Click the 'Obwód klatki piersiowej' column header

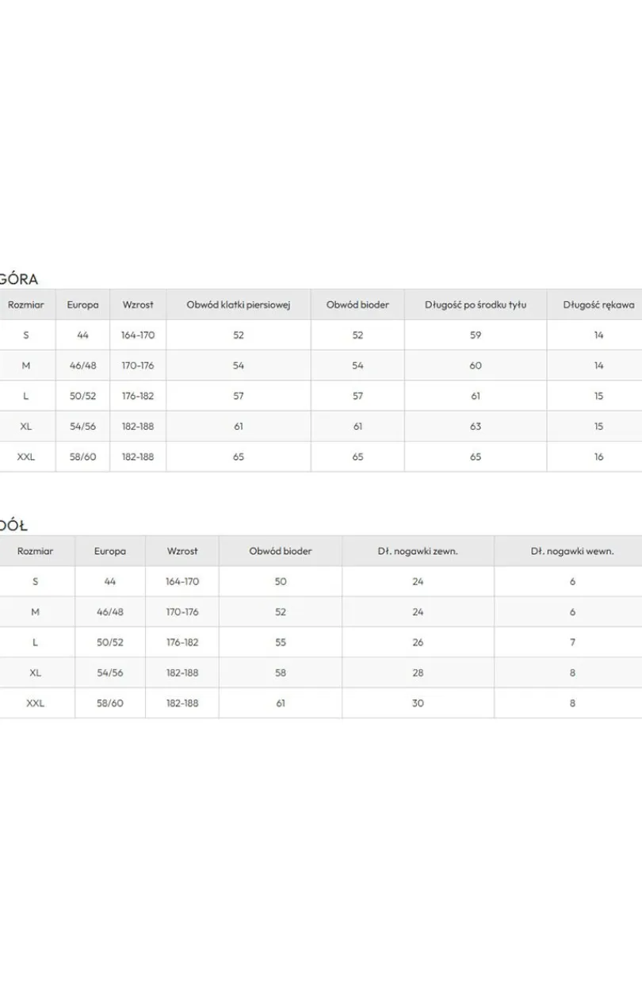[x=239, y=304]
